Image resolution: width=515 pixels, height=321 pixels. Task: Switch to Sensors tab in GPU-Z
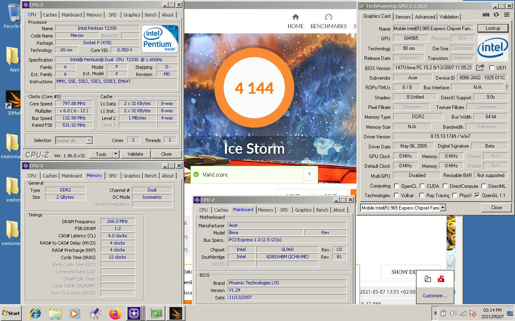tap(403, 17)
